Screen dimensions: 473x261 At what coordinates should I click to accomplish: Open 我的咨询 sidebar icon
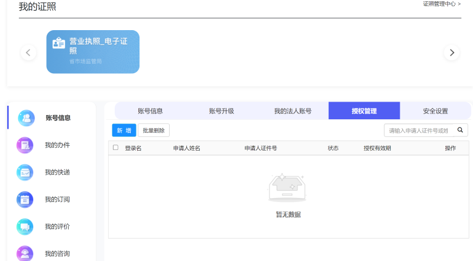tap(25, 253)
